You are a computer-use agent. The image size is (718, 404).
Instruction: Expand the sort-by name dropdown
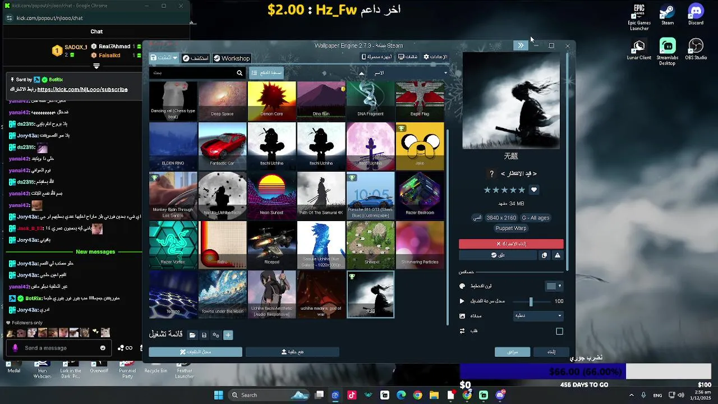click(411, 73)
